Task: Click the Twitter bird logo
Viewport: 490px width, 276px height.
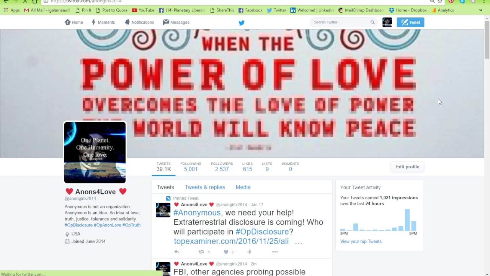Action: (242, 23)
